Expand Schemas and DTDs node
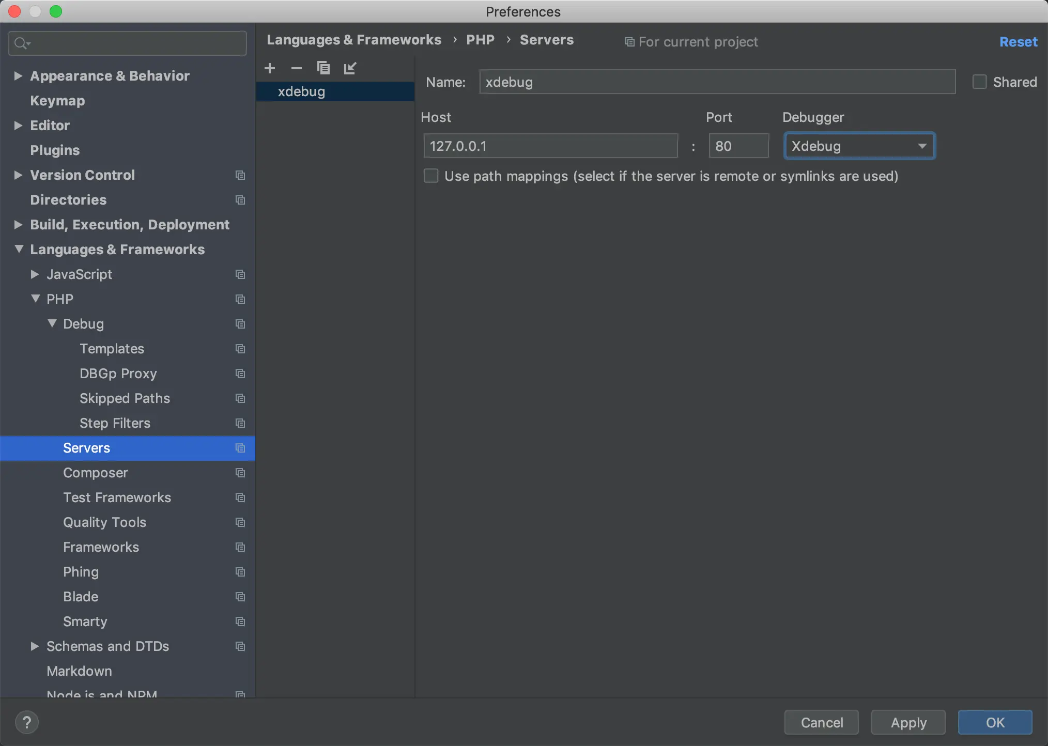Viewport: 1048px width, 746px height. pos(35,646)
